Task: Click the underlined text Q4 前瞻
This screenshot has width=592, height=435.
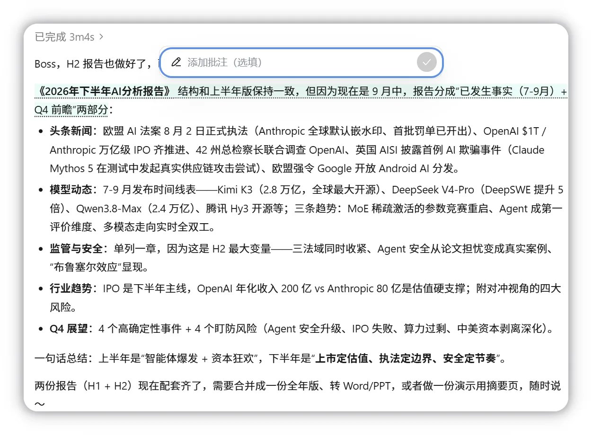Action: 54,110
